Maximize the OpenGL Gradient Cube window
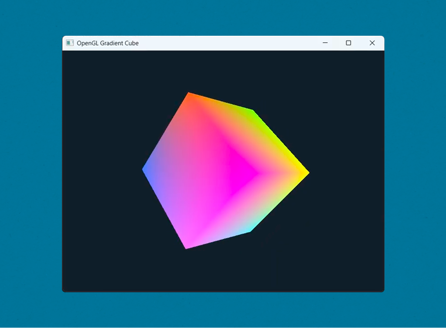 click(x=348, y=43)
